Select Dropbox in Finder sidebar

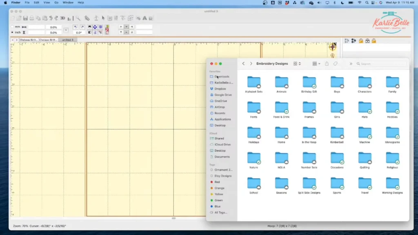[x=220, y=89]
